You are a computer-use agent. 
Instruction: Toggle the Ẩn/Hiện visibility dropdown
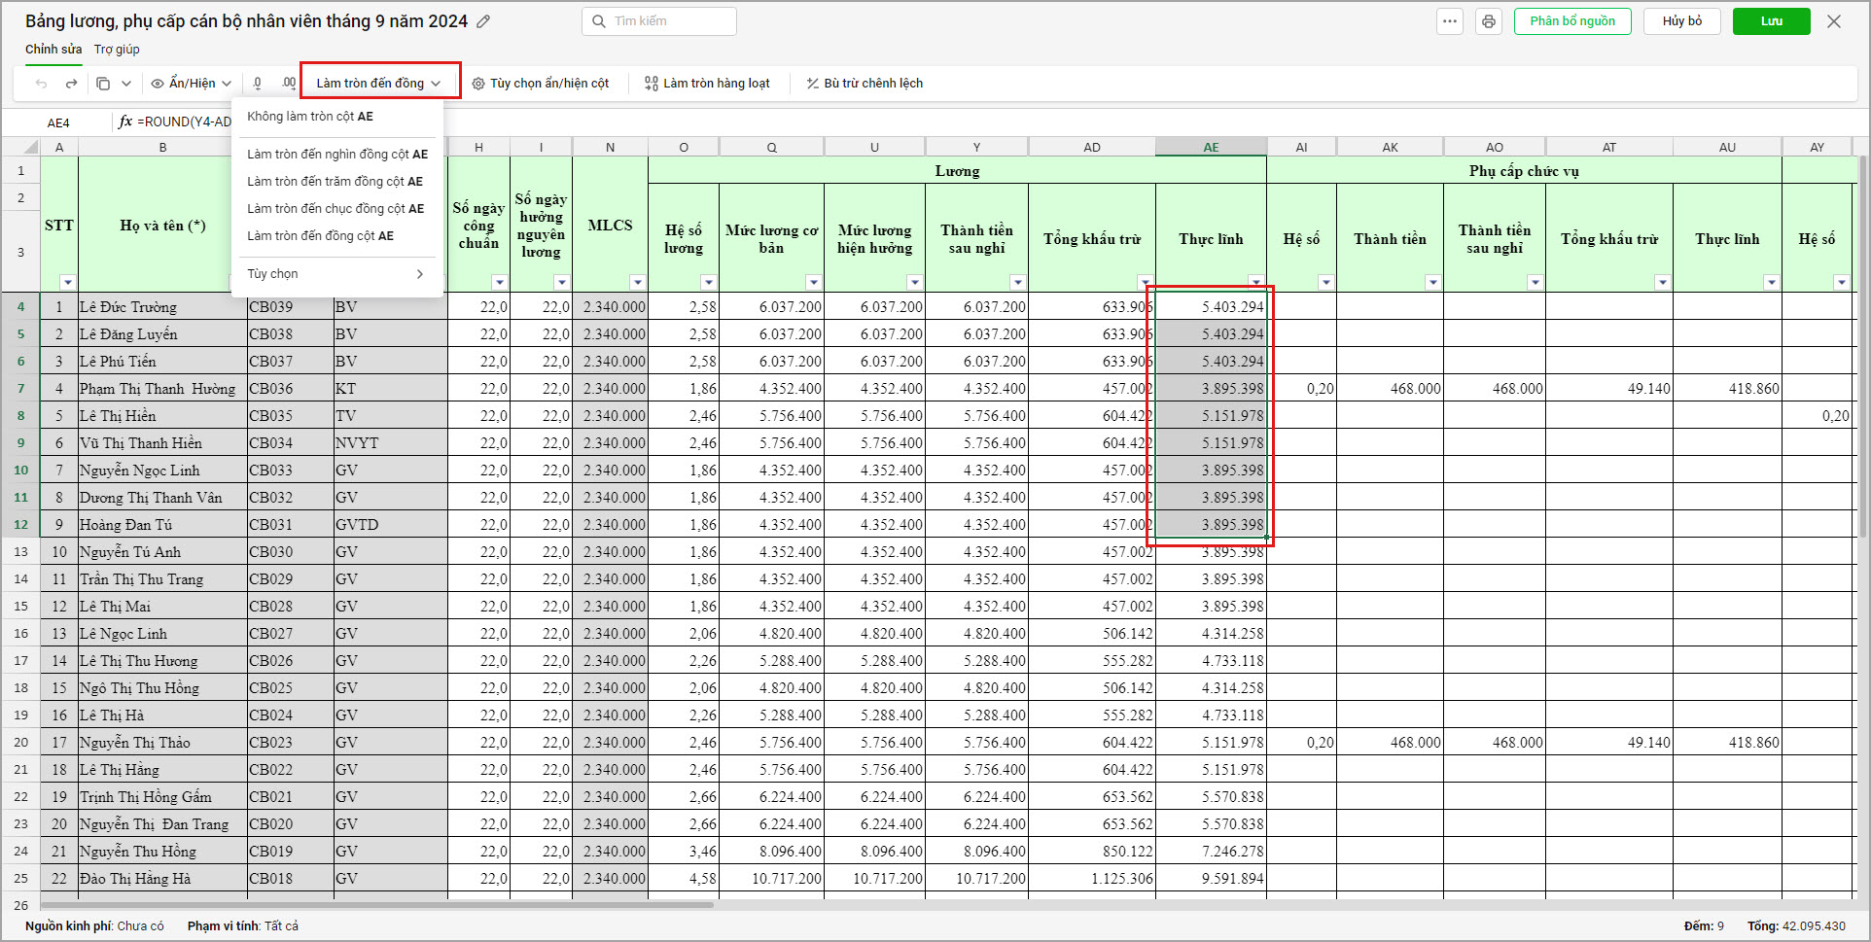pyautogui.click(x=192, y=84)
